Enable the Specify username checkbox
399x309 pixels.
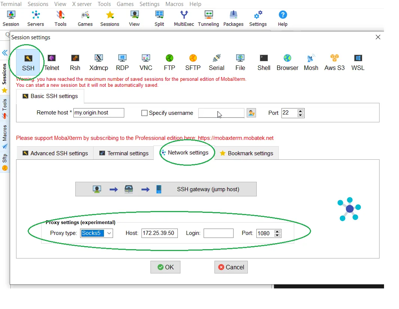pos(144,113)
